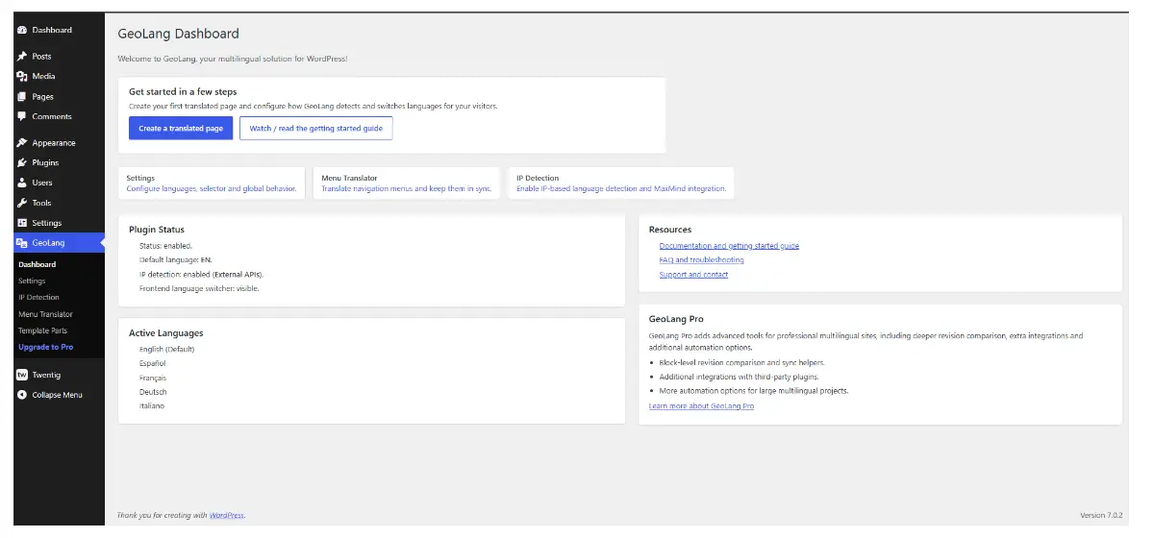Click the Get started in a few steps heading

[x=183, y=92]
